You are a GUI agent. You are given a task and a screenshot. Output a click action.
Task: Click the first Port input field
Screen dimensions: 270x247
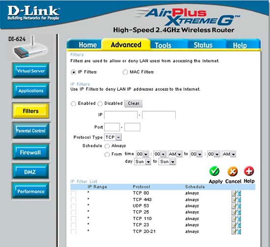112,127
